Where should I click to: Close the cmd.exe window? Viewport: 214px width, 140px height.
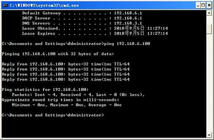tap(209, 5)
